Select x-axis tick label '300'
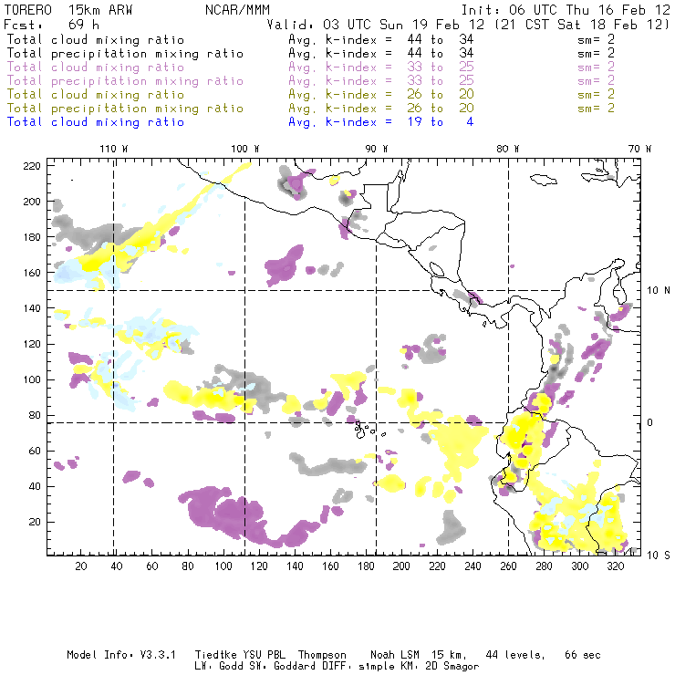 point(580,566)
